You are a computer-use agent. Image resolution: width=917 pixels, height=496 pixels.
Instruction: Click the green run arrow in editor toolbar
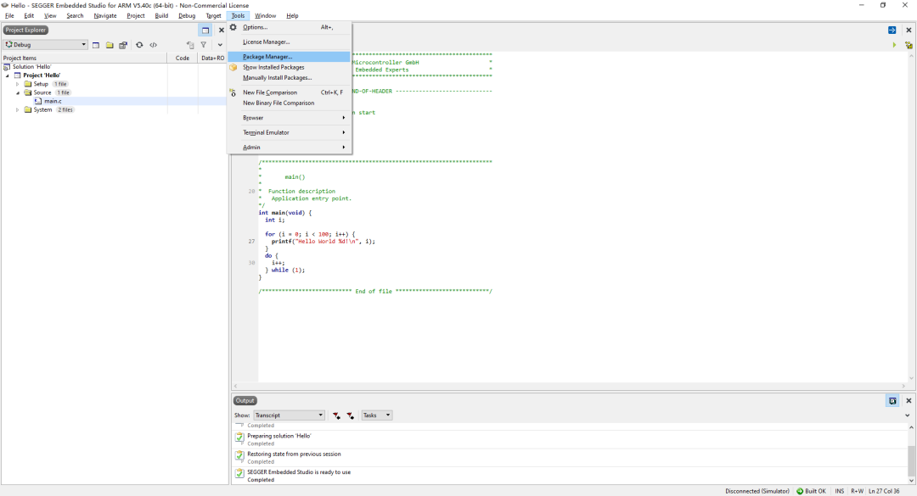894,45
